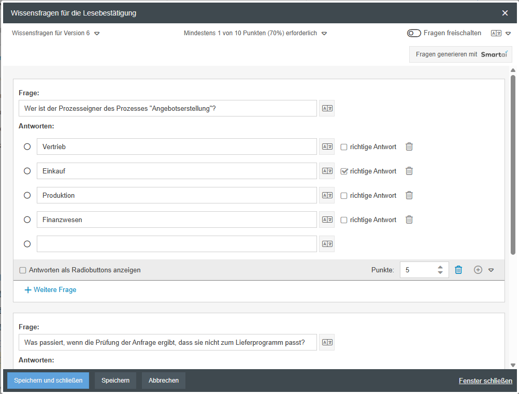Enable Antworten als Radiobuttons anzeigen
This screenshot has height=394, width=519.
pos(23,270)
